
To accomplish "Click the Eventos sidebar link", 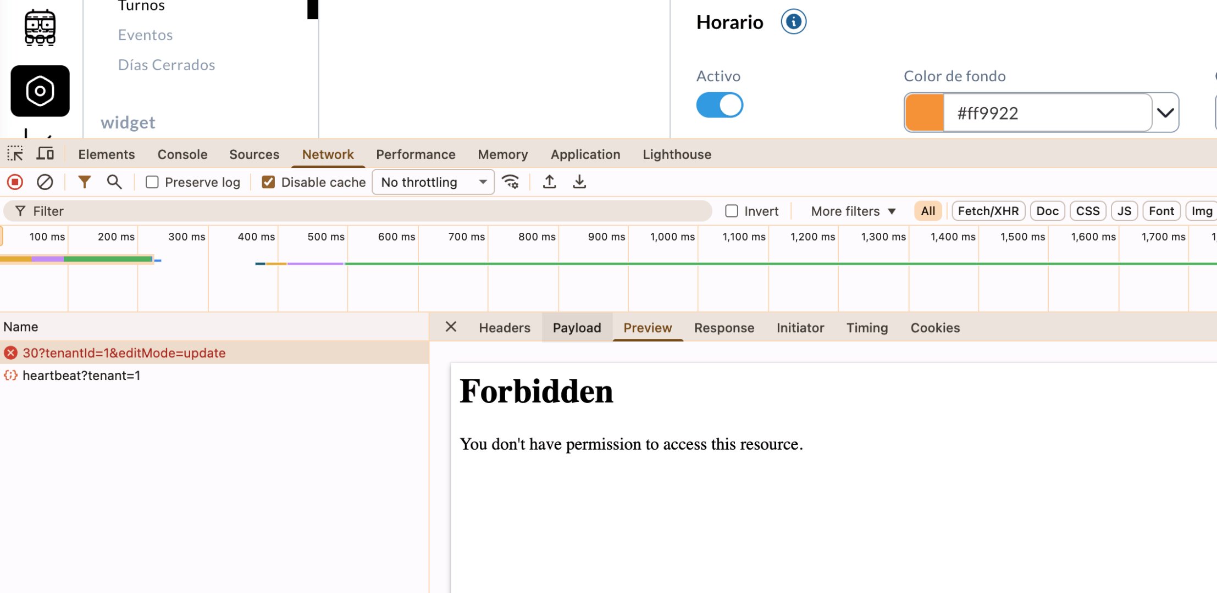I will (x=145, y=35).
